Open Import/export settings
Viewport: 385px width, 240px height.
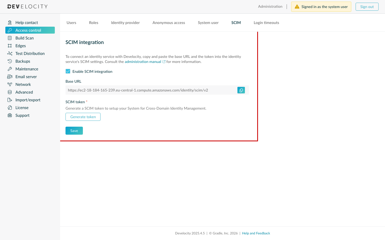coord(28,100)
